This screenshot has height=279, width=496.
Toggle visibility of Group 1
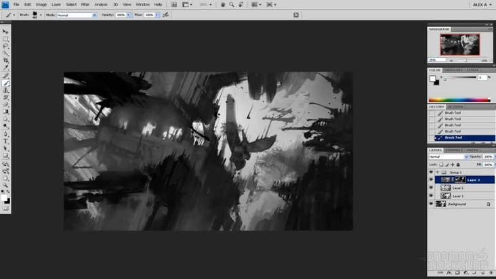[x=431, y=172]
